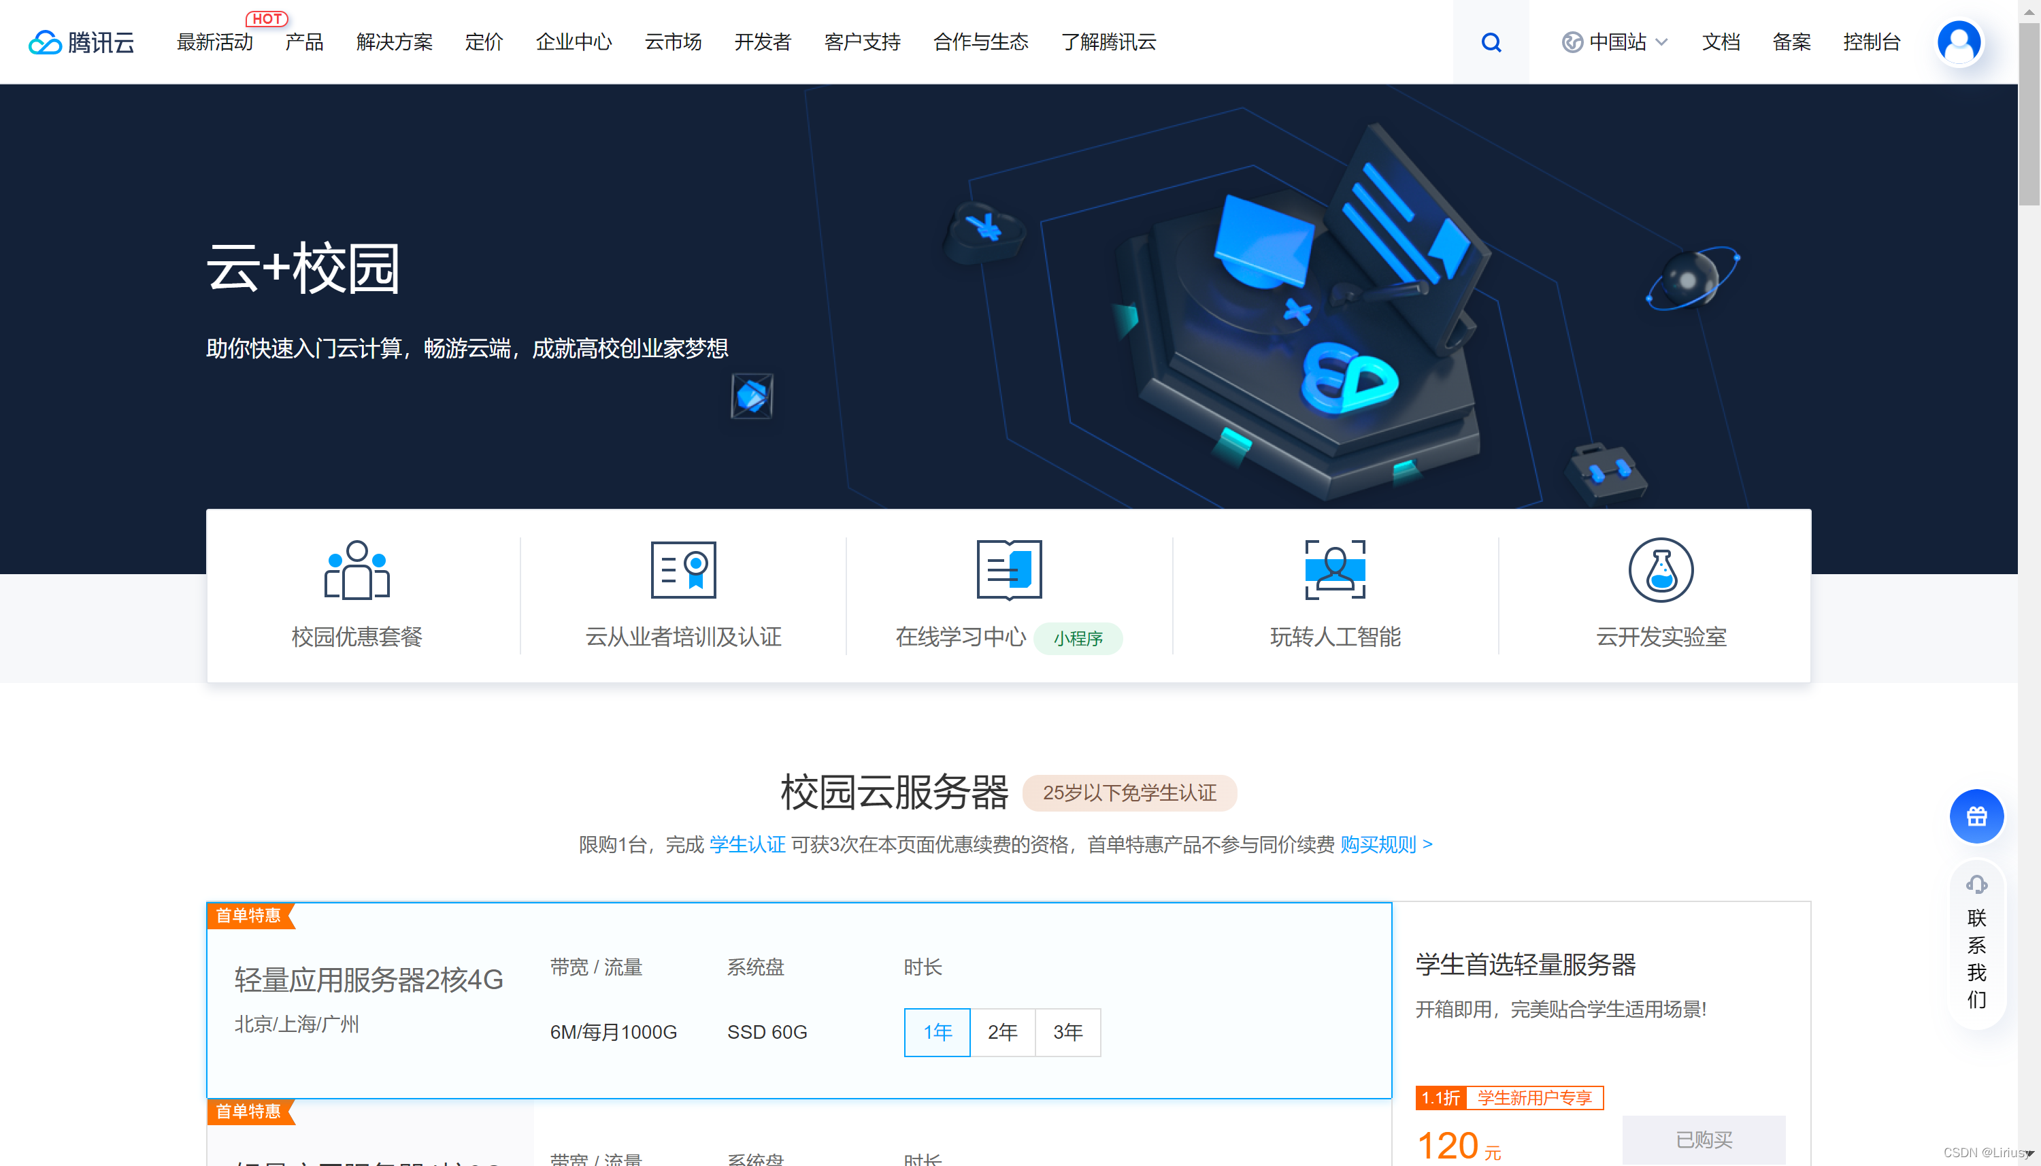2041x1166 pixels.
Task: Click the 校园优惠套餐 people icon
Action: pyautogui.click(x=357, y=569)
